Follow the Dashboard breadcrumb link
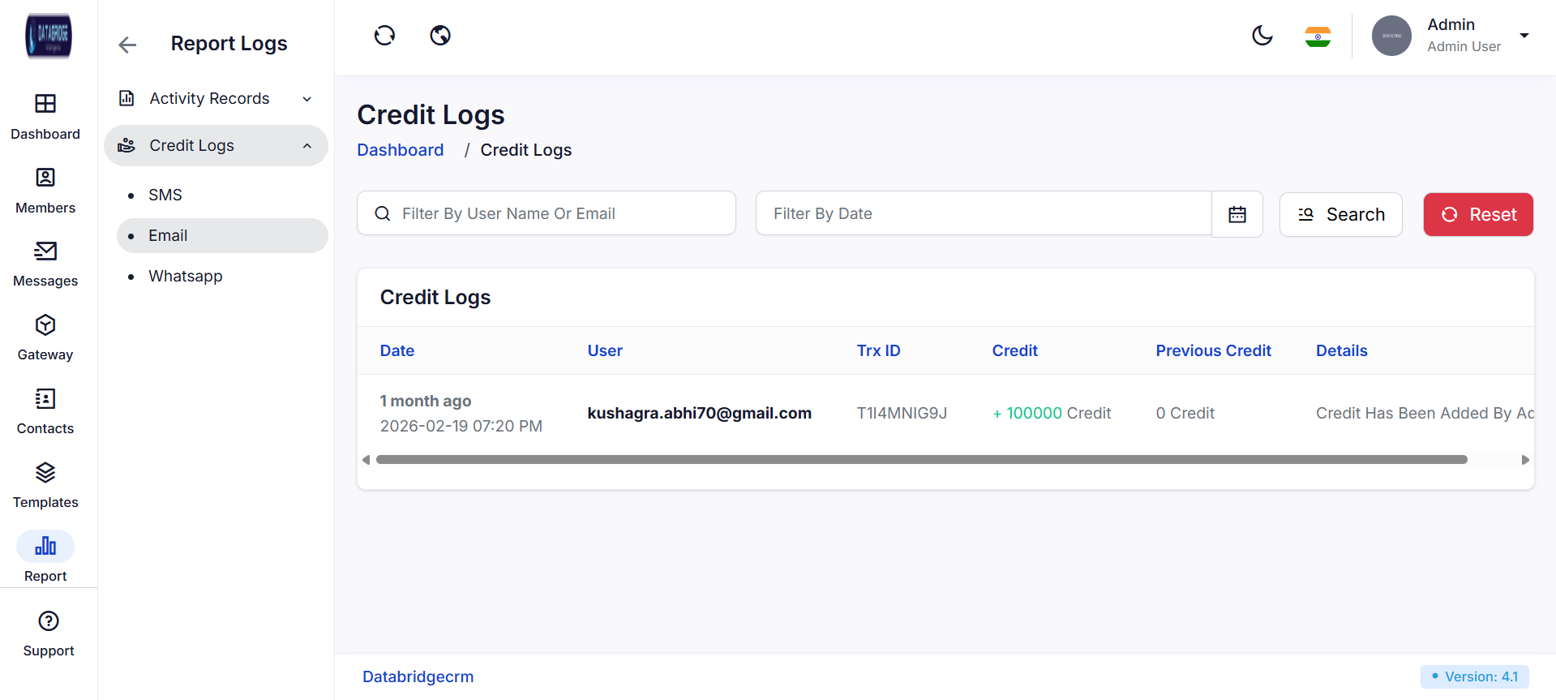Viewport: 1556px width, 700px height. click(x=401, y=150)
